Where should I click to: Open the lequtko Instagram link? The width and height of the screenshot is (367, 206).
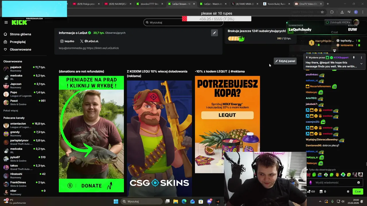click(67, 41)
